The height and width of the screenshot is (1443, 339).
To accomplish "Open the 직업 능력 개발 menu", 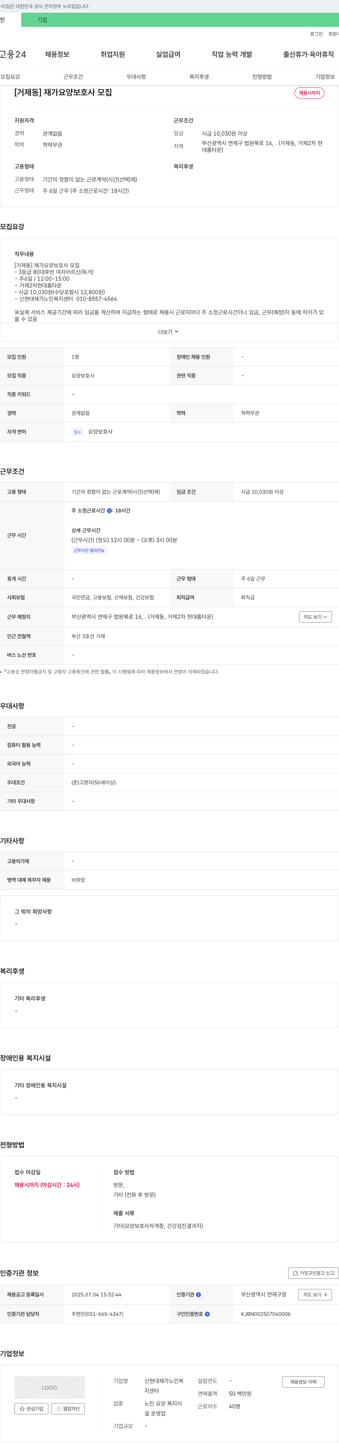I will point(231,54).
